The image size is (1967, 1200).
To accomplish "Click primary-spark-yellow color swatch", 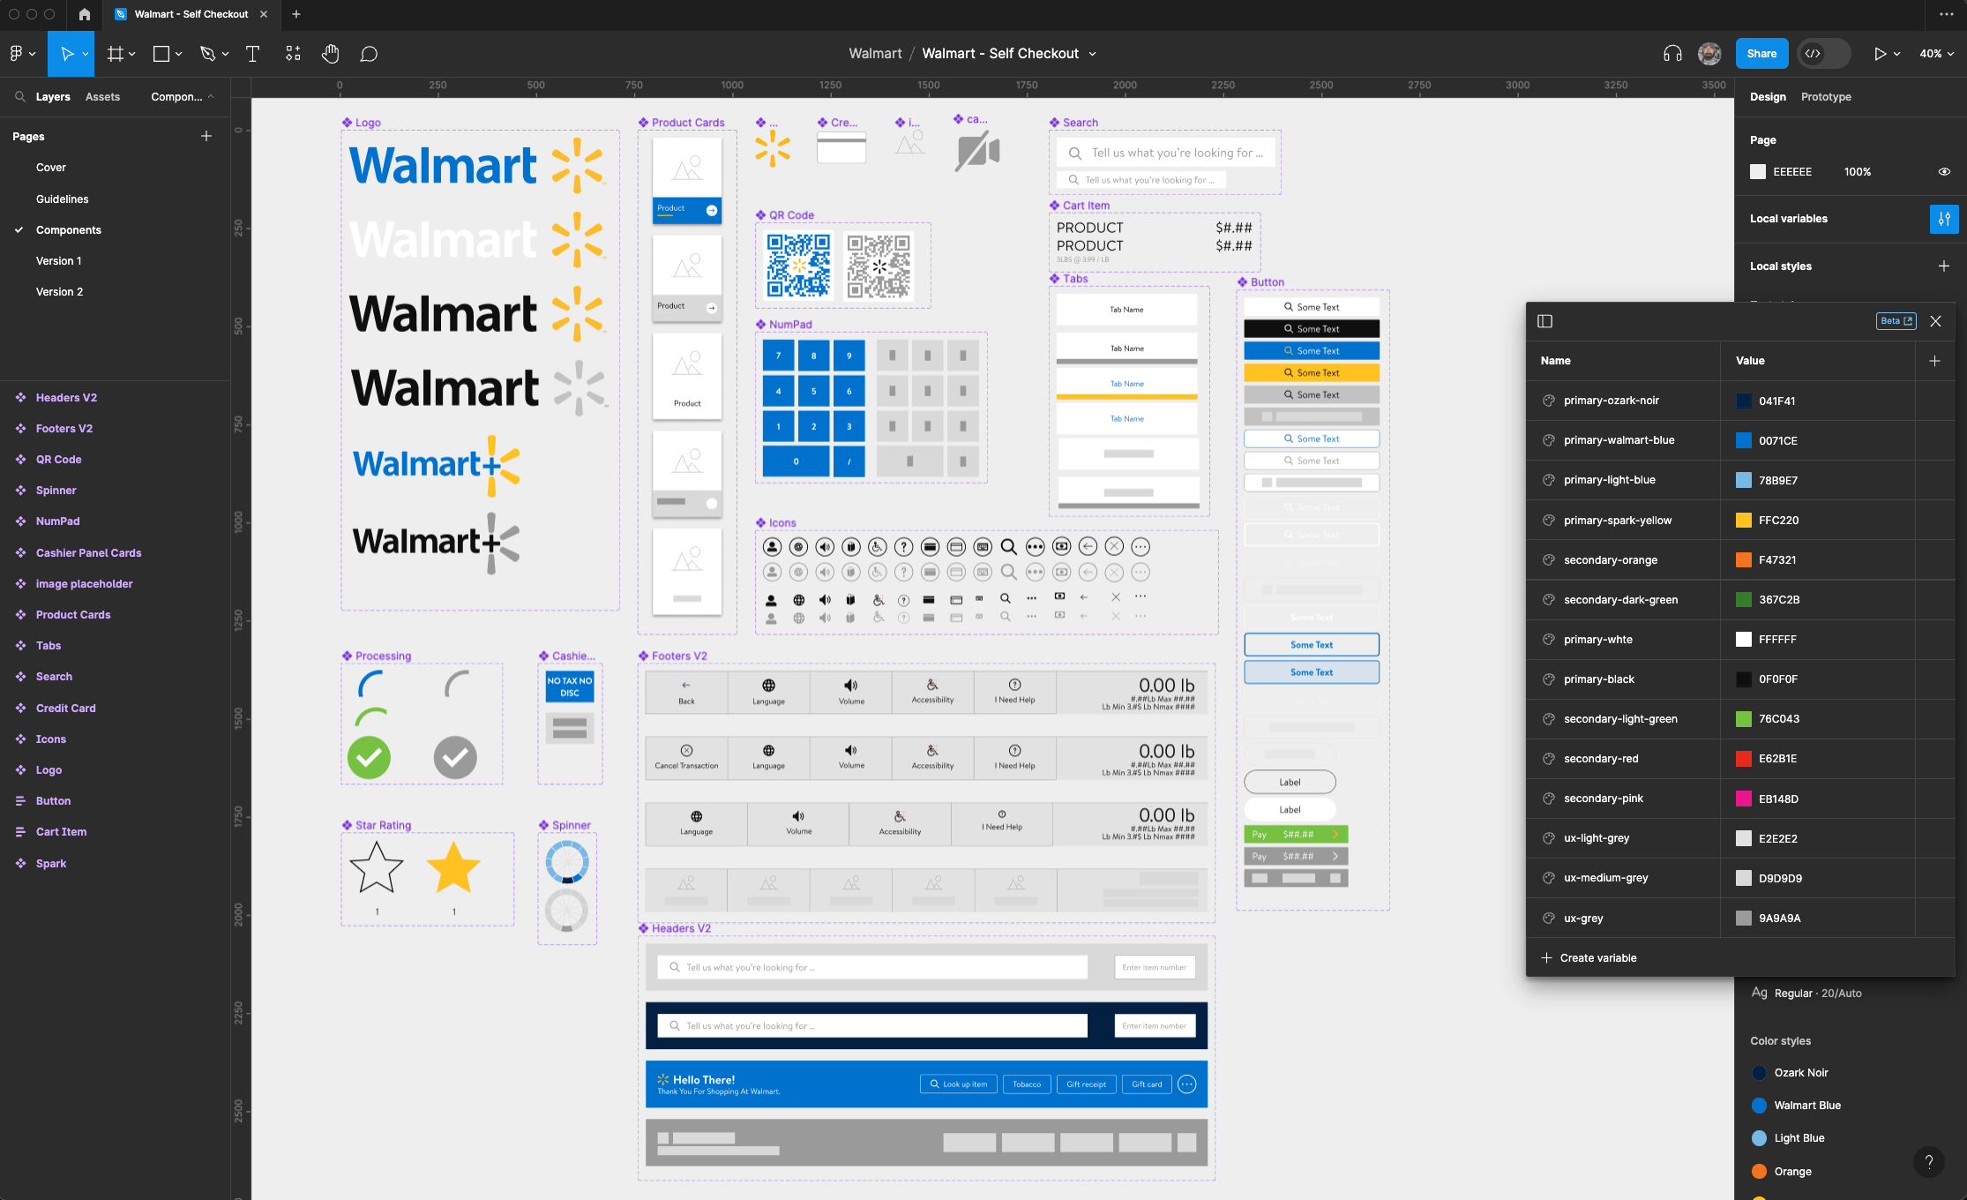I will pos(1743,521).
